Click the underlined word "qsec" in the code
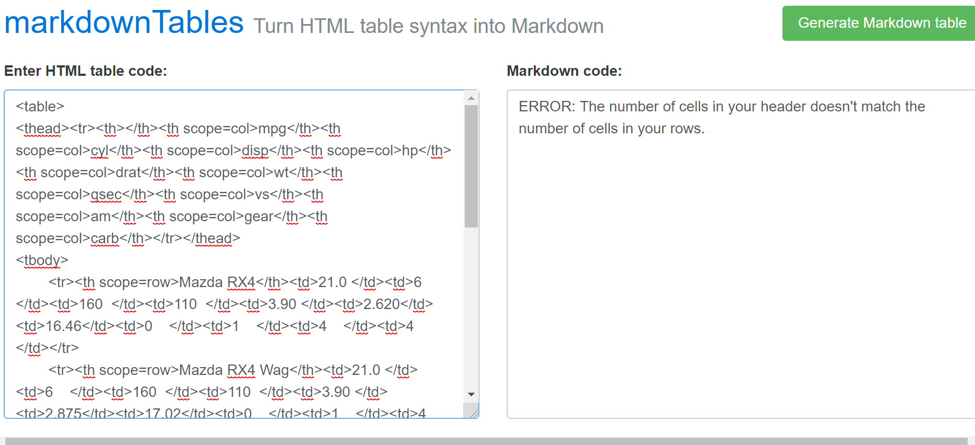The image size is (975, 445). [x=106, y=195]
